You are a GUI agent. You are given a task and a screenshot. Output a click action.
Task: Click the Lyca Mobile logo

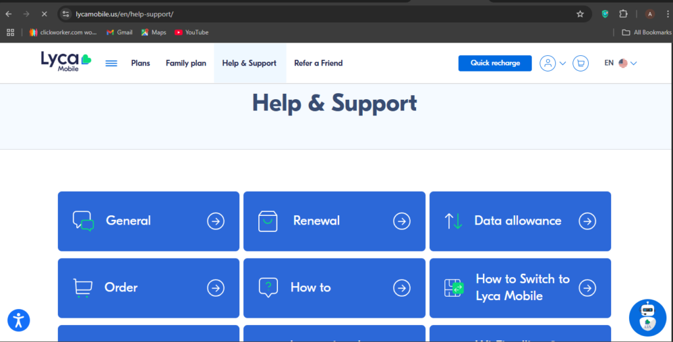coord(66,61)
